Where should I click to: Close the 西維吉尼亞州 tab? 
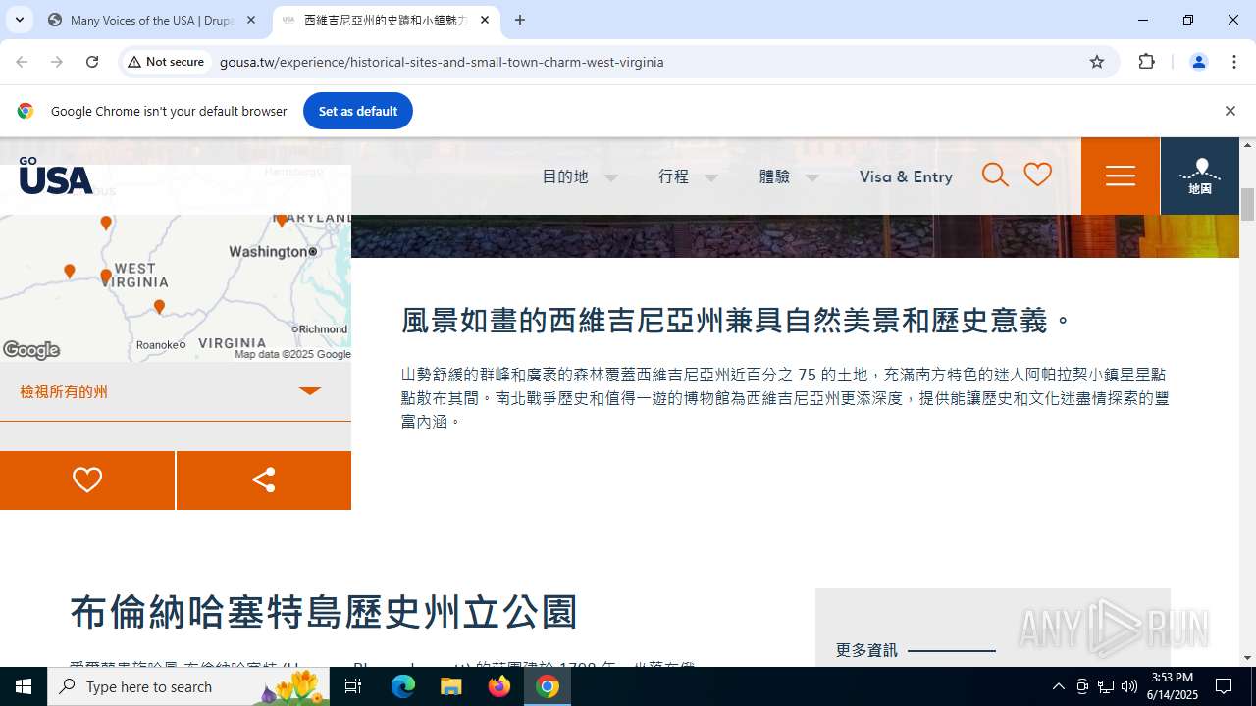tap(485, 20)
